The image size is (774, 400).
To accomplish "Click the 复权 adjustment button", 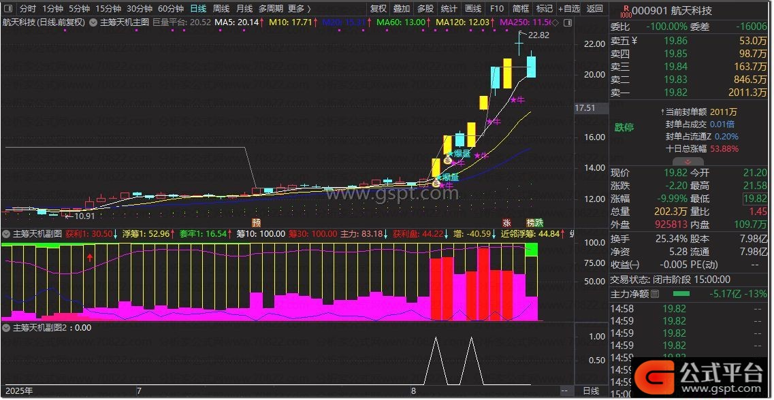I will [378, 9].
